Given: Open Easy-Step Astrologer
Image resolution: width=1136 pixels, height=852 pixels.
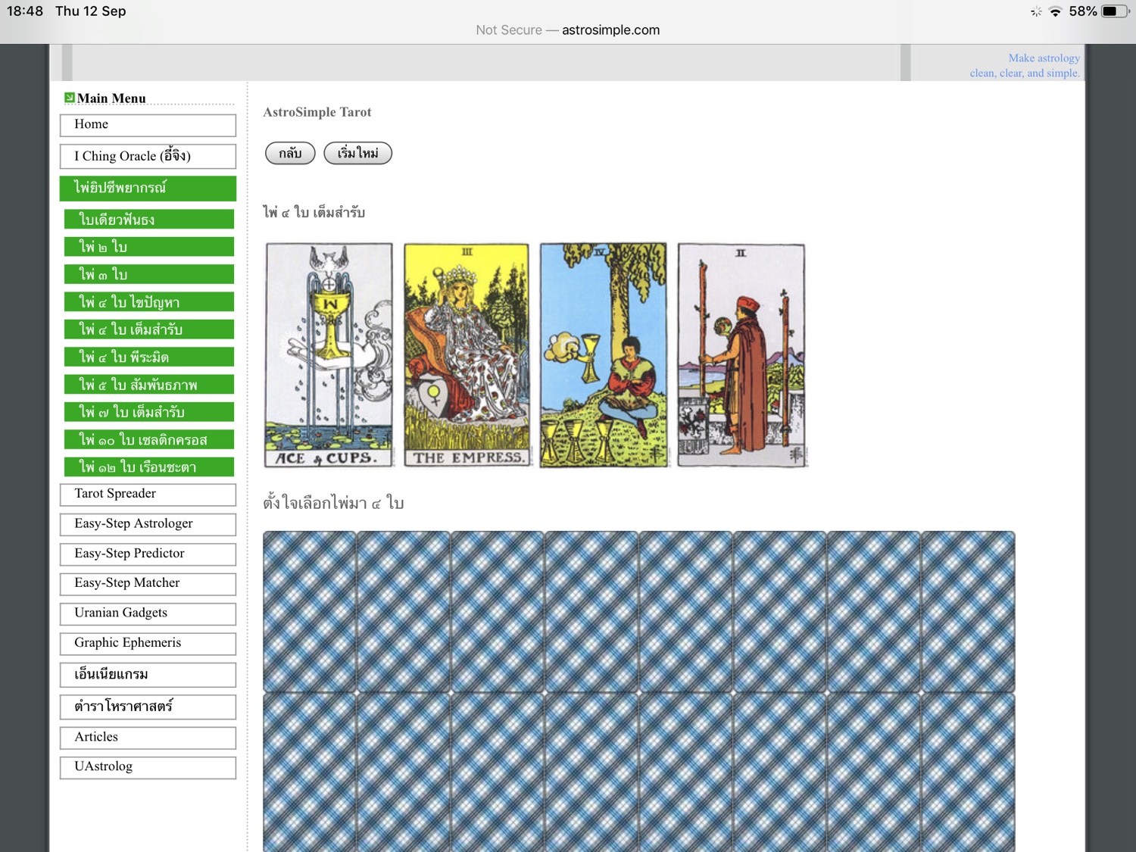Looking at the screenshot, I should pos(148,524).
